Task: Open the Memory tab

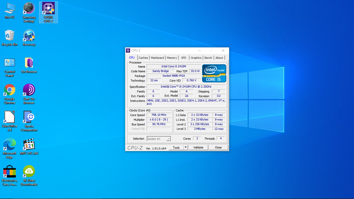Action: (x=172, y=58)
